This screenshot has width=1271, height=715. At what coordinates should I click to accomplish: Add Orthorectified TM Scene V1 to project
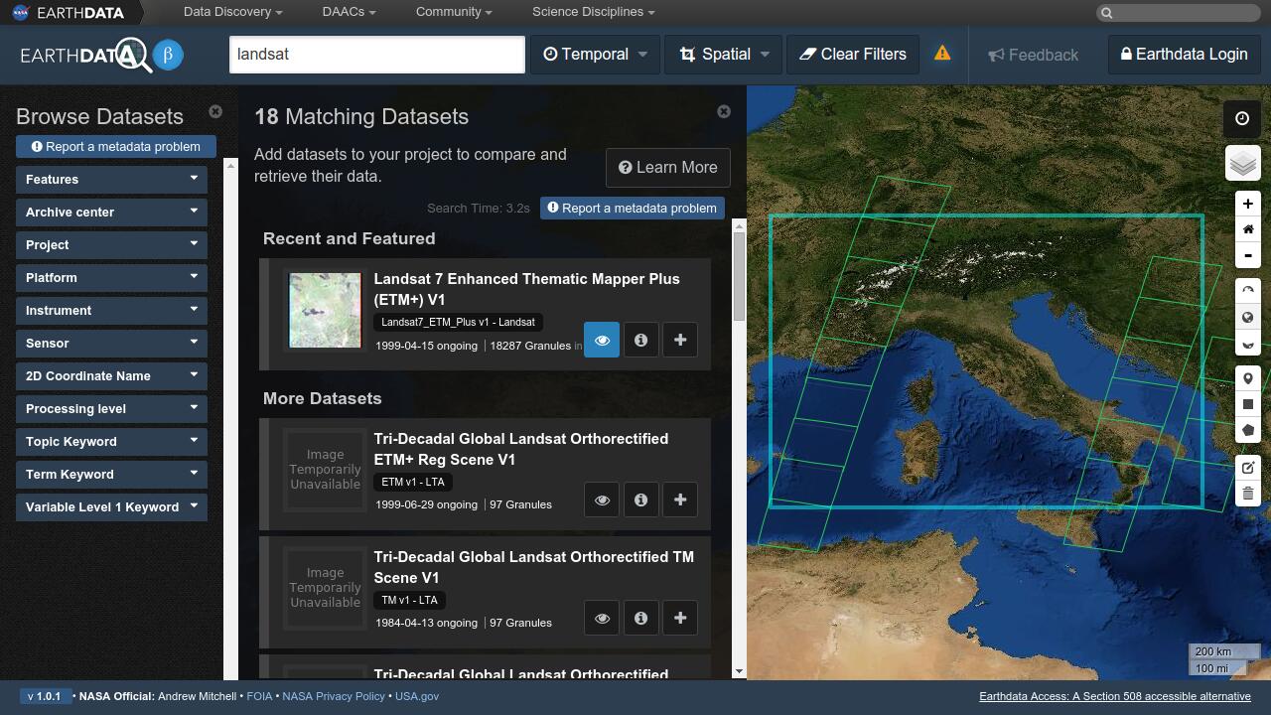click(680, 618)
